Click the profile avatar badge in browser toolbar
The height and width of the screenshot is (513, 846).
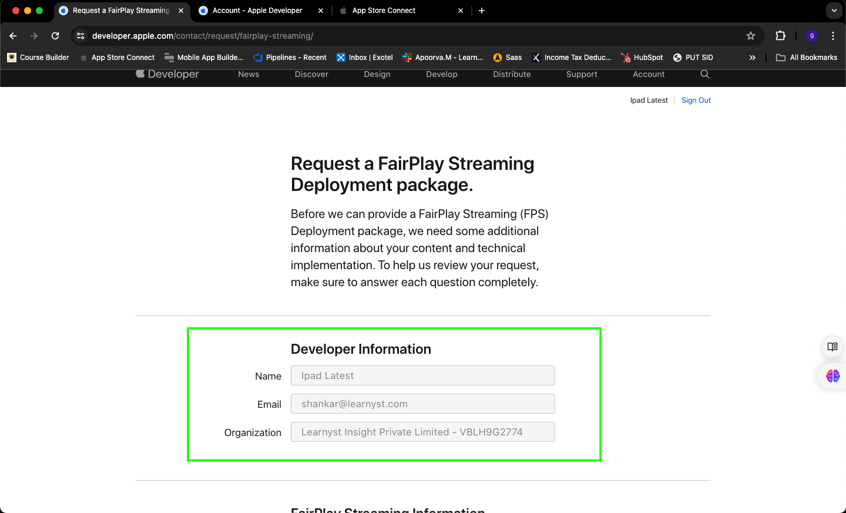tap(811, 36)
